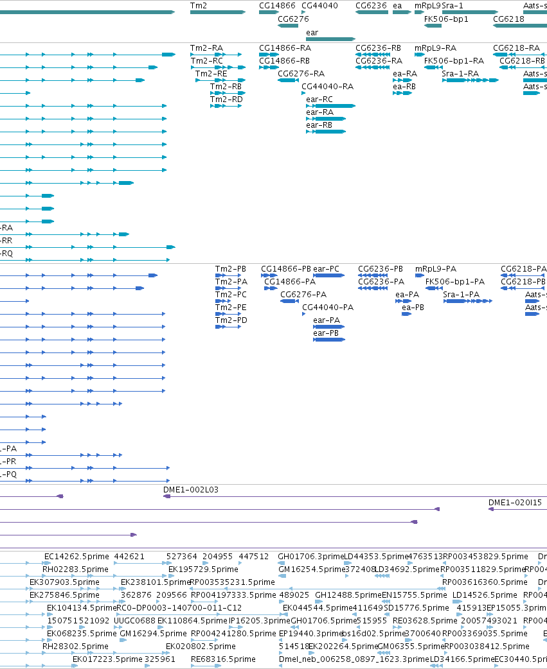Select the Tm2-RA transcript label
This screenshot has height=669, width=547.
coord(207,48)
